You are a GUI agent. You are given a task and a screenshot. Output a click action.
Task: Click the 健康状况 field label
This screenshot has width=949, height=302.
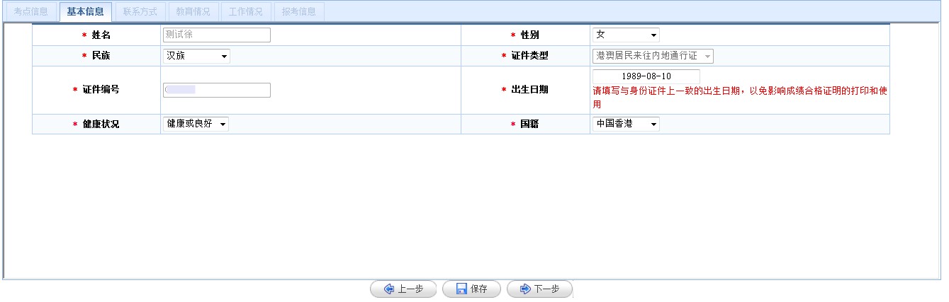(x=101, y=124)
